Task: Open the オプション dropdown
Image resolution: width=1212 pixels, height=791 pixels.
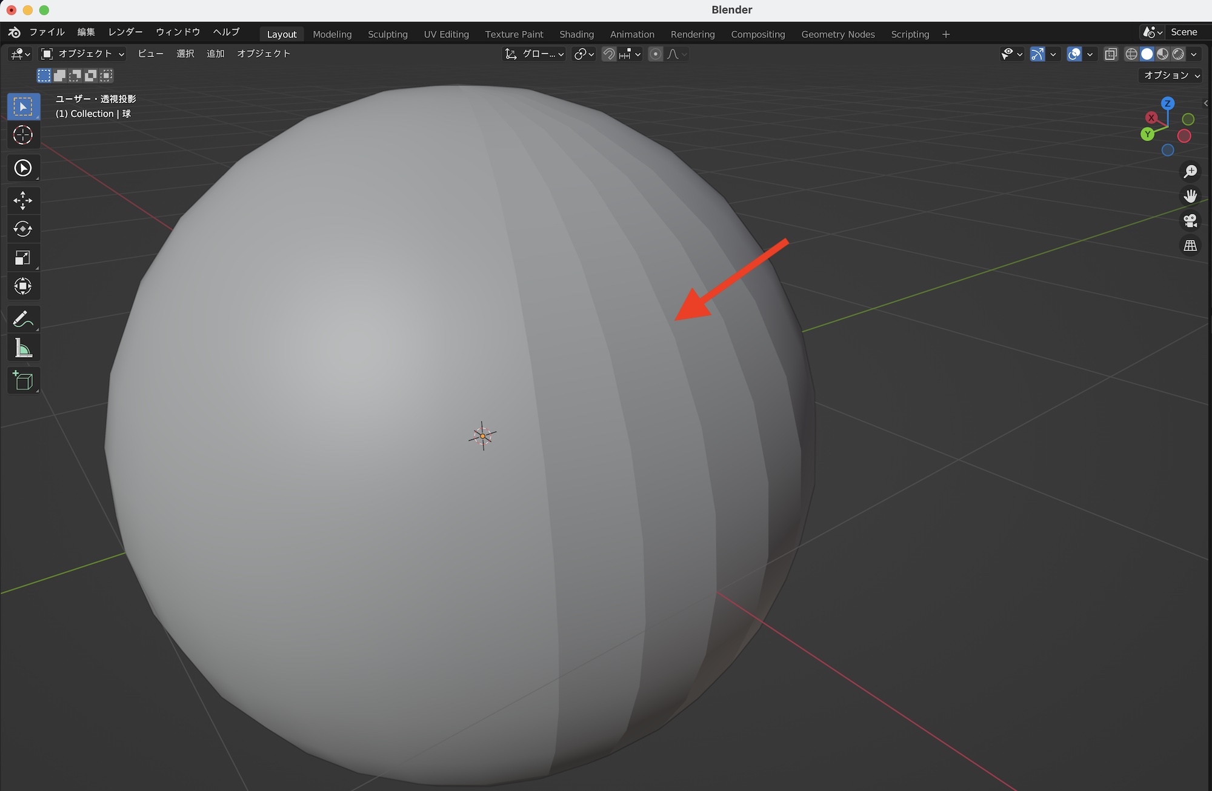Action: point(1171,75)
